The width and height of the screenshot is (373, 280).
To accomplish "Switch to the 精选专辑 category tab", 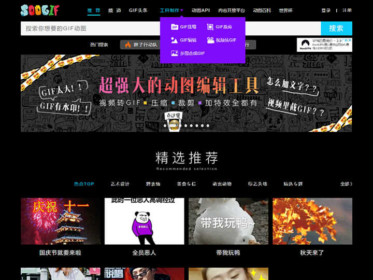I will tap(293, 184).
